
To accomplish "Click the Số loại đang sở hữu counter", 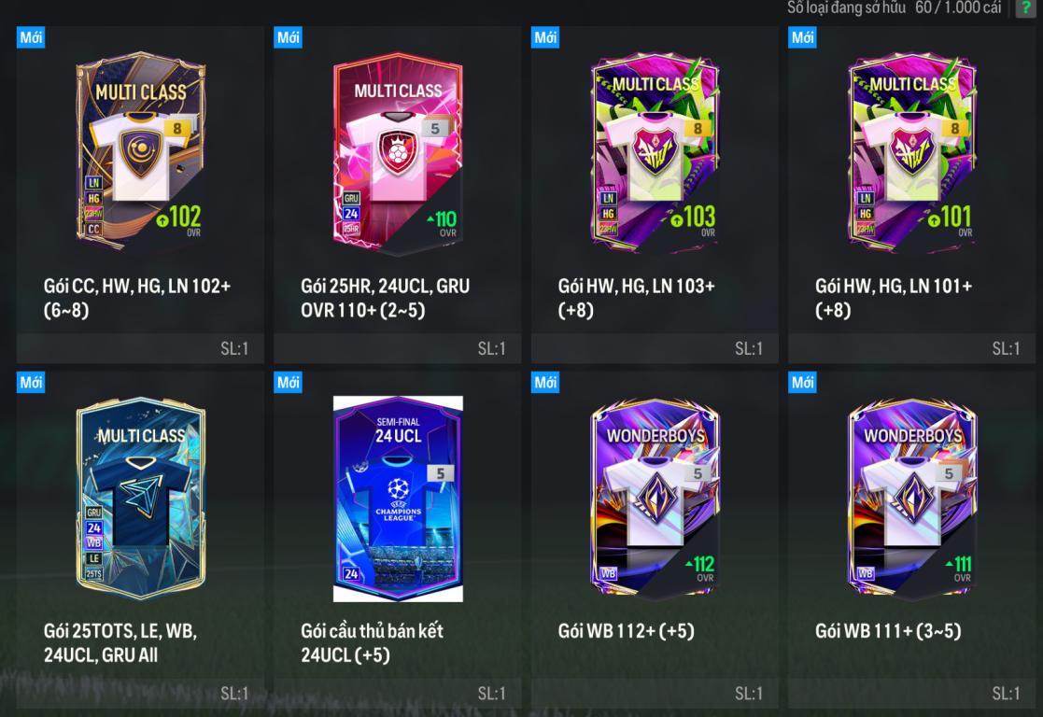I will pyautogui.click(x=894, y=8).
